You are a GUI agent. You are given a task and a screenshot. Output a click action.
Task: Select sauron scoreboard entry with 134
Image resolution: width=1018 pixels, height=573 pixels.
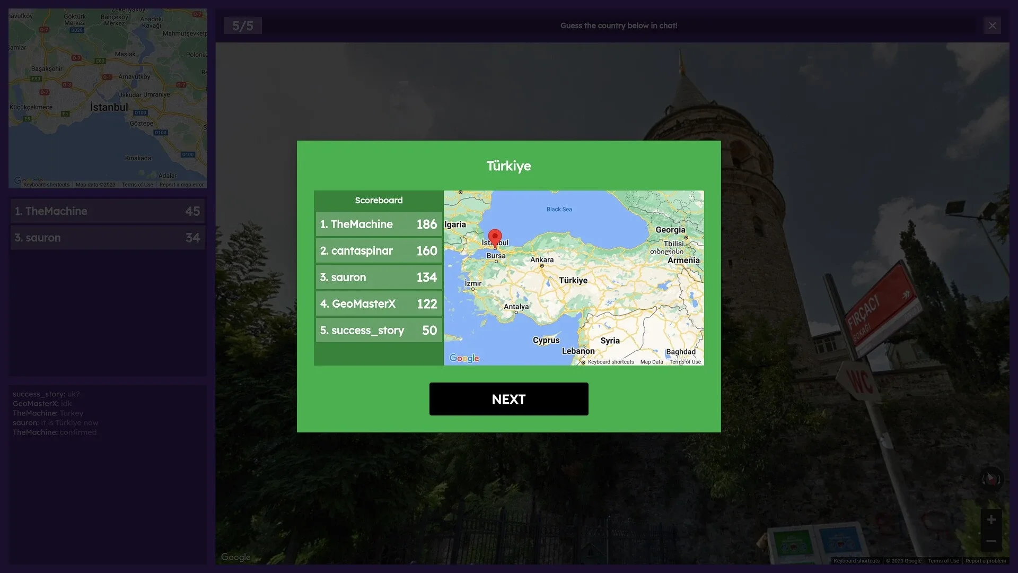click(x=379, y=277)
